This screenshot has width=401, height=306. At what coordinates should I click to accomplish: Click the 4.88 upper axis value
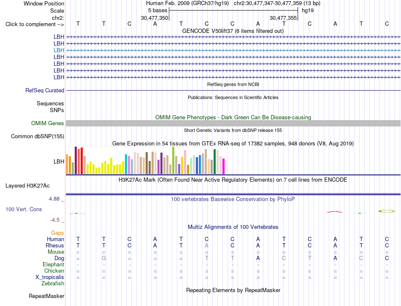(54, 199)
